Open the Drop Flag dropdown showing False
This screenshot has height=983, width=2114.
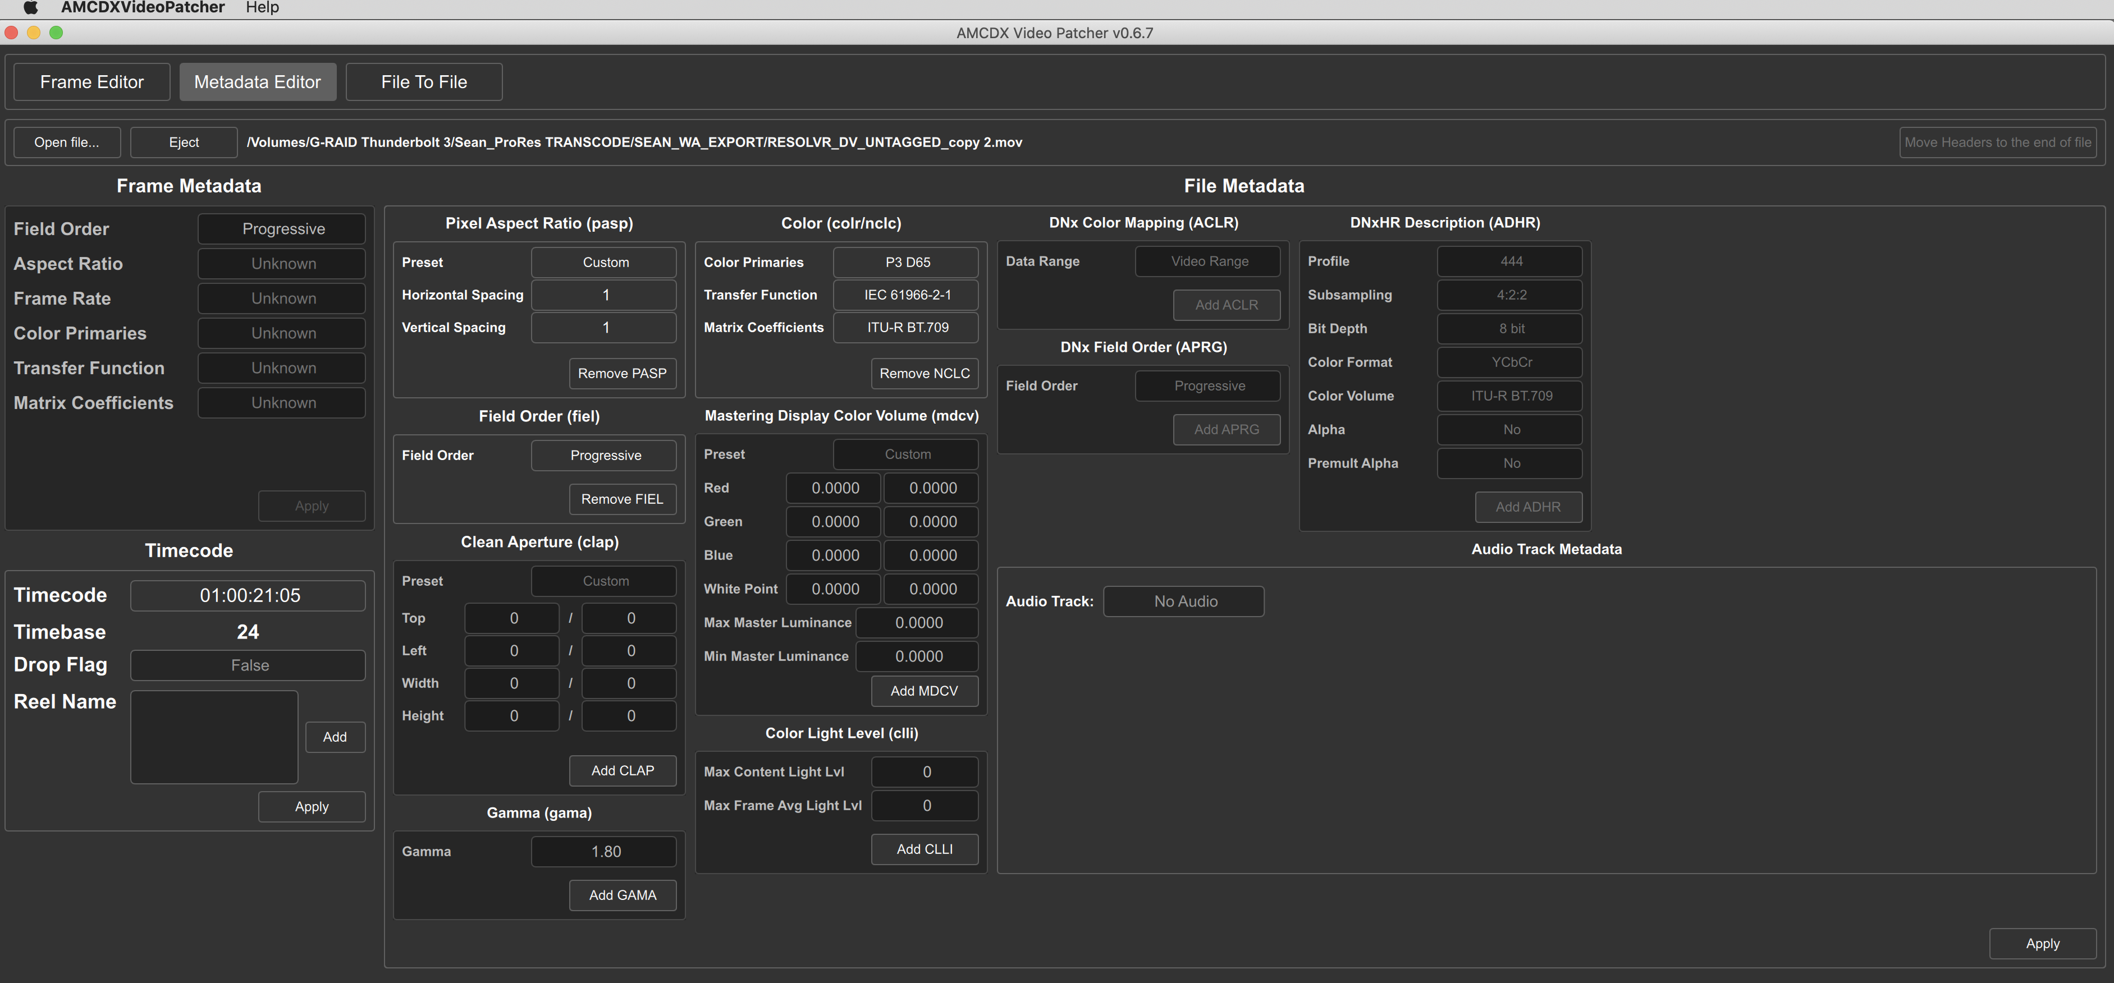pos(248,665)
